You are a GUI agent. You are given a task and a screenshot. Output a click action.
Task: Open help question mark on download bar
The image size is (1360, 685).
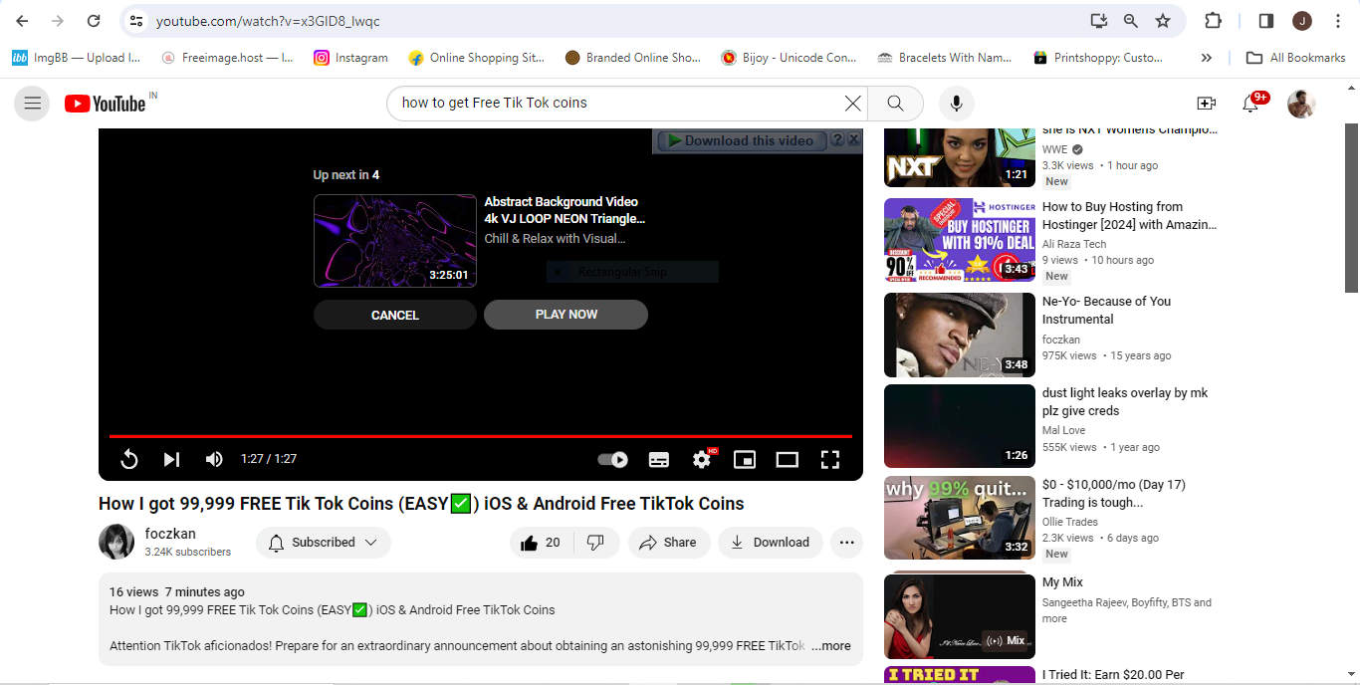pyautogui.click(x=838, y=140)
